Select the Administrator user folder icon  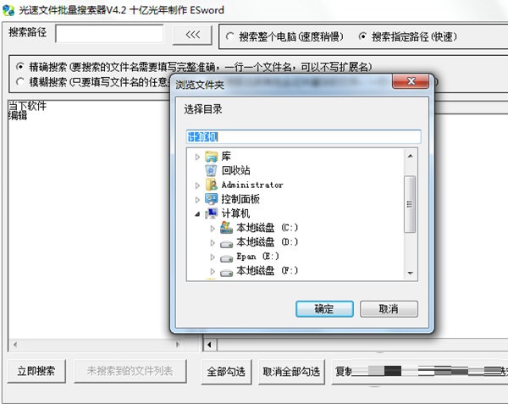pos(212,185)
